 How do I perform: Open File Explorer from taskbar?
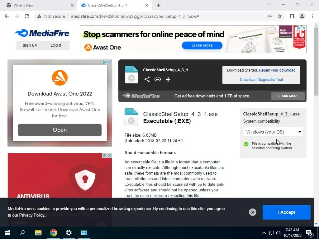[38, 233]
